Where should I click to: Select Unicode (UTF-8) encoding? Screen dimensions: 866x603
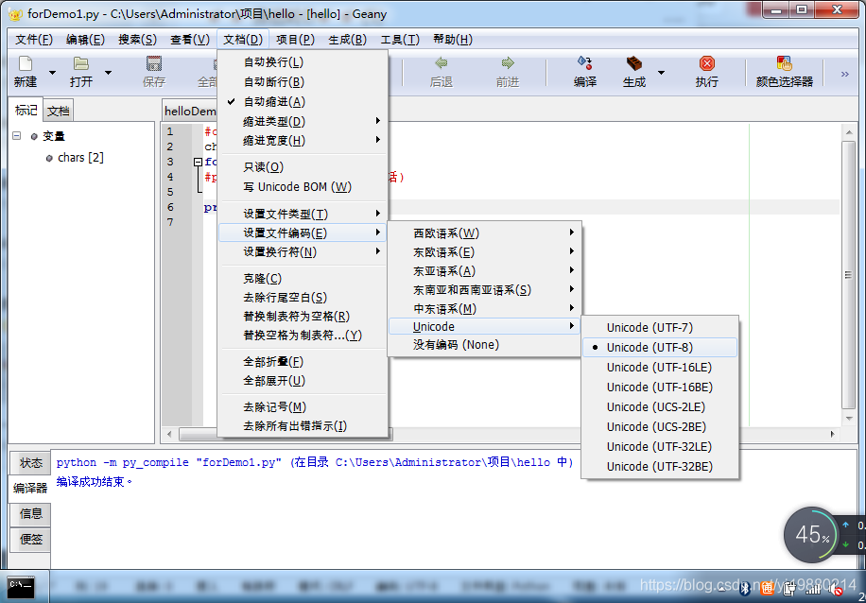[660, 347]
